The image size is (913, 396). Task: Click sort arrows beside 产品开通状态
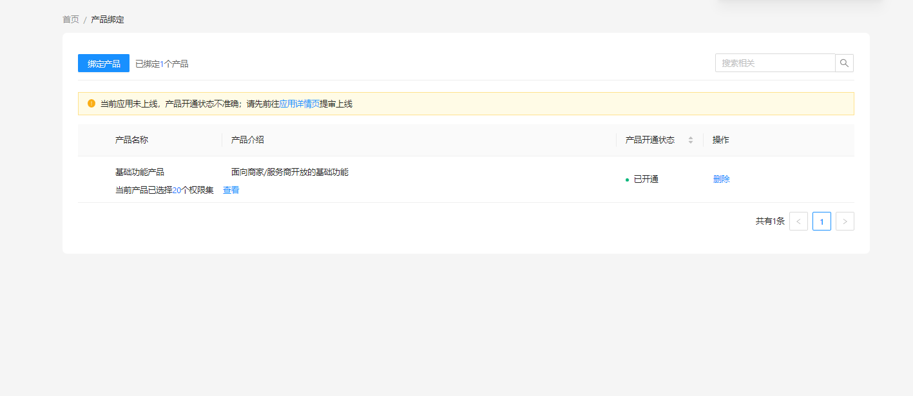pyautogui.click(x=690, y=140)
